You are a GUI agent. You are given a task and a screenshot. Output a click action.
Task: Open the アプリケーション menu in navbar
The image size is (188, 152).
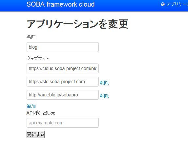click(x=177, y=4)
